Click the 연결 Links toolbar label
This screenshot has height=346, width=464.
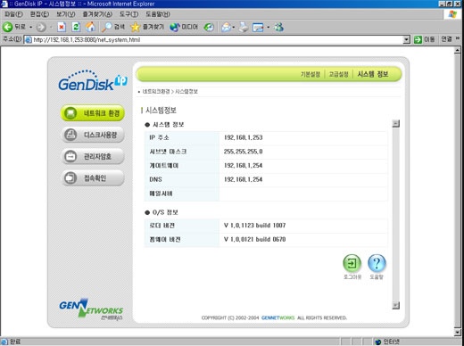point(446,39)
